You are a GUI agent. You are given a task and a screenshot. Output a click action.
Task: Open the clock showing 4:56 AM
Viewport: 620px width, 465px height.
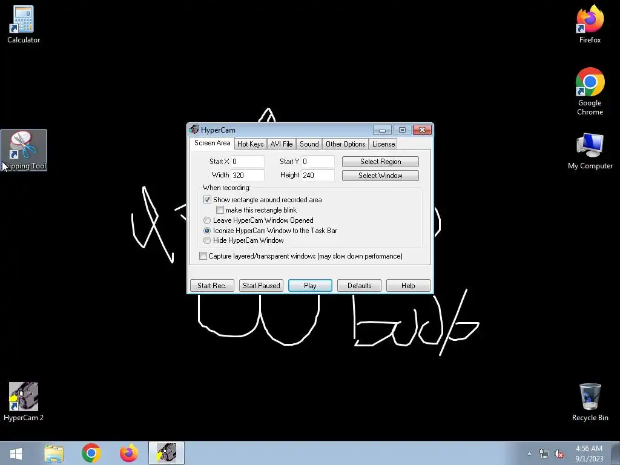(x=589, y=453)
